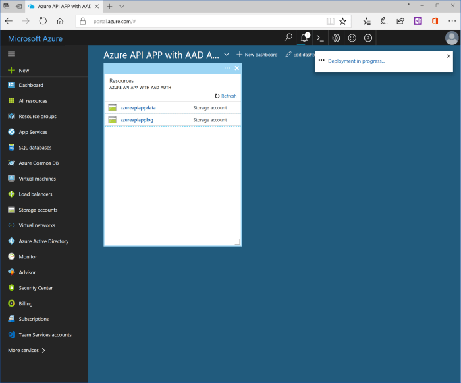Image resolution: width=461 pixels, height=383 pixels.
Task: Click the Storage account type for azureapiappdata
Action: click(210, 107)
